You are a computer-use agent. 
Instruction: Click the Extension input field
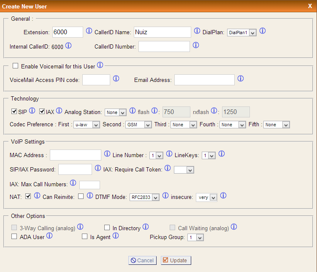[68, 32]
